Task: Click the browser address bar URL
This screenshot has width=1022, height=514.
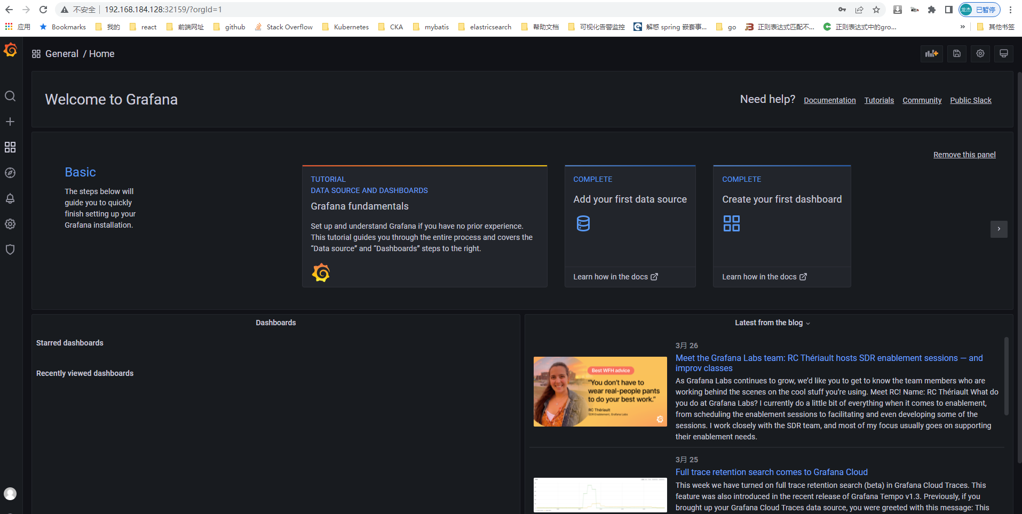Action: pos(163,10)
